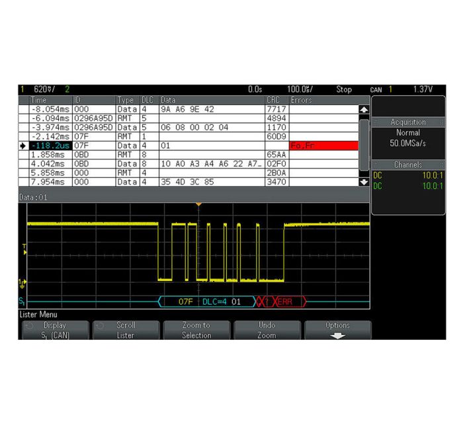Click data cell 9A A6 9E 42

pos(212,110)
